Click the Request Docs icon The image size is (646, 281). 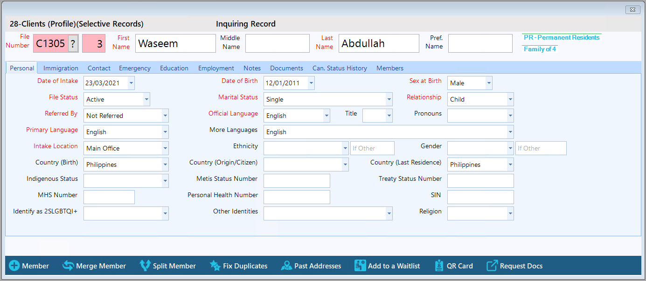tap(492, 266)
